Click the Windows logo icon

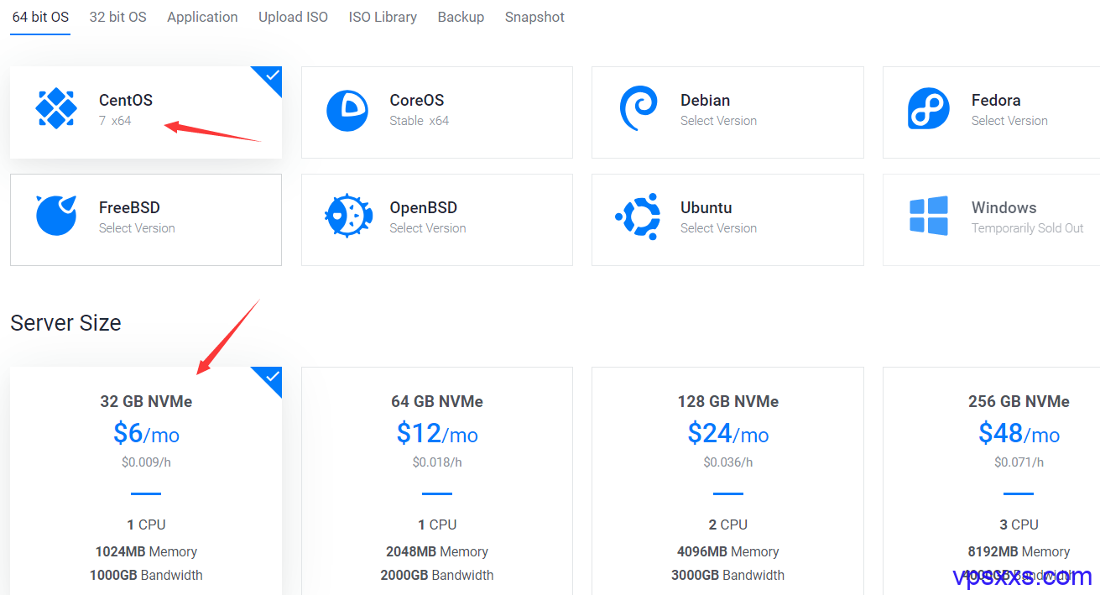tap(929, 216)
